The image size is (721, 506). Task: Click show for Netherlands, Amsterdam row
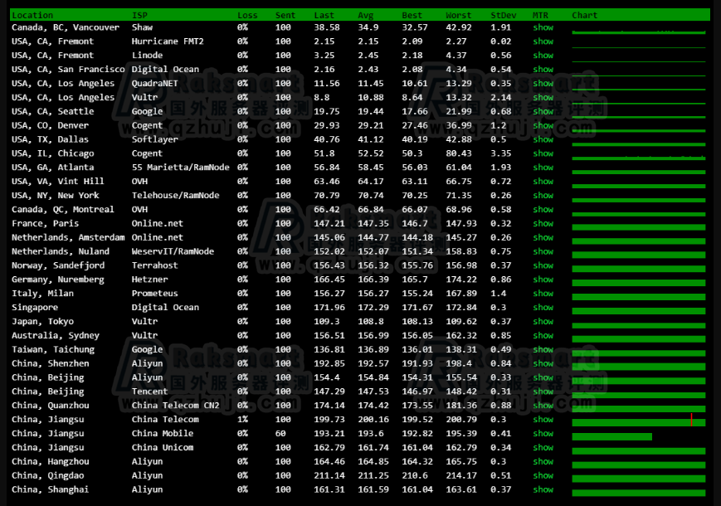(x=543, y=237)
